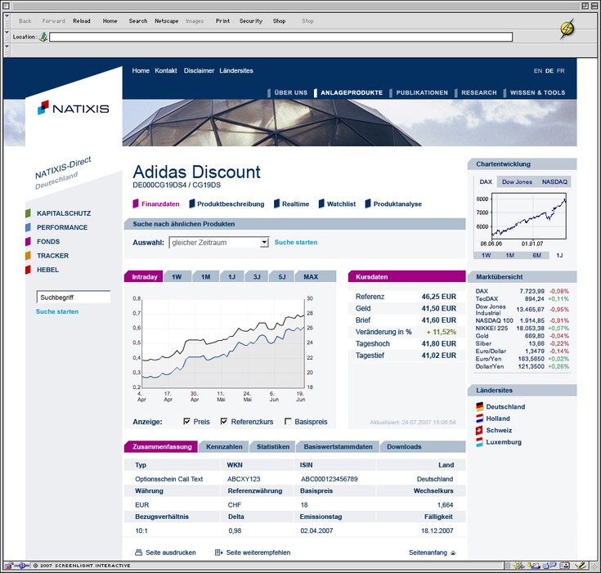Click Suche starten below Suchbegriff field
The height and width of the screenshot is (573, 601).
57,311
